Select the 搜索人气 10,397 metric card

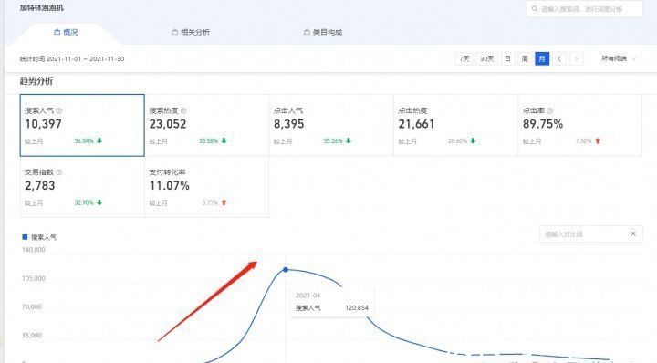click(x=82, y=125)
